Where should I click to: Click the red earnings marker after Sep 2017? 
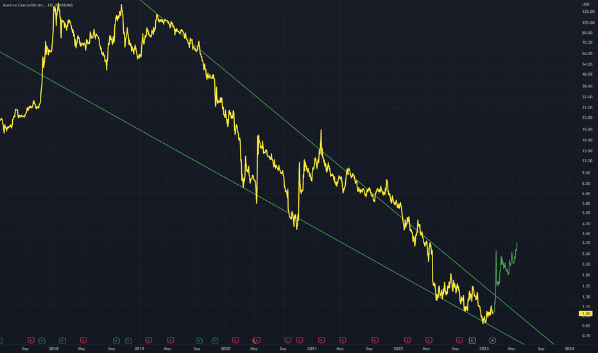(x=31, y=340)
